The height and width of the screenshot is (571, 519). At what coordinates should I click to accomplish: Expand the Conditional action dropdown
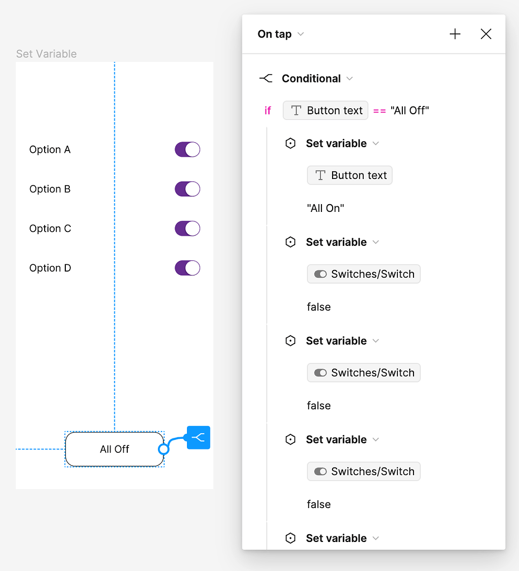click(350, 79)
